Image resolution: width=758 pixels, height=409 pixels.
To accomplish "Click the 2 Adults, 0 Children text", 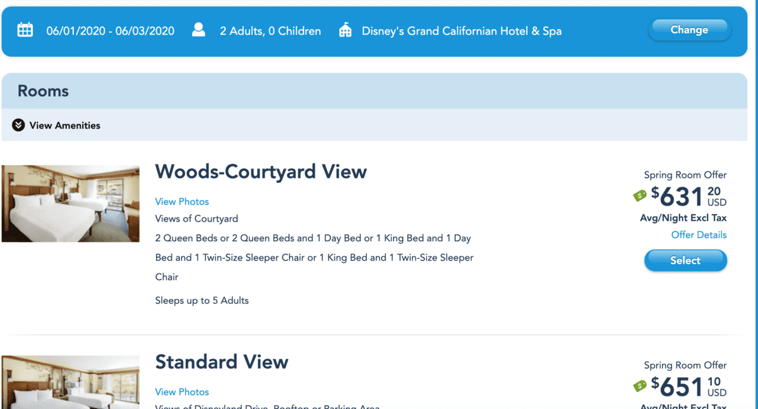I will [270, 30].
